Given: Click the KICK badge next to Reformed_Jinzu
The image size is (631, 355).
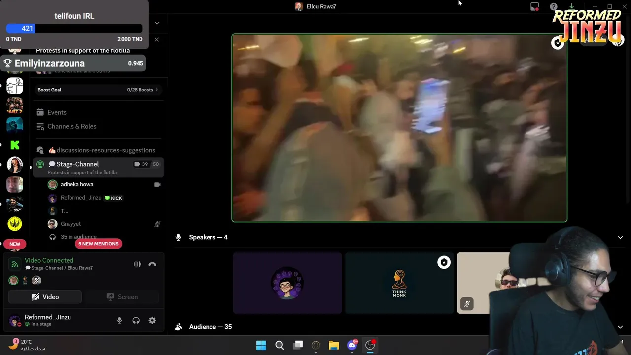Looking at the screenshot, I should tap(113, 198).
